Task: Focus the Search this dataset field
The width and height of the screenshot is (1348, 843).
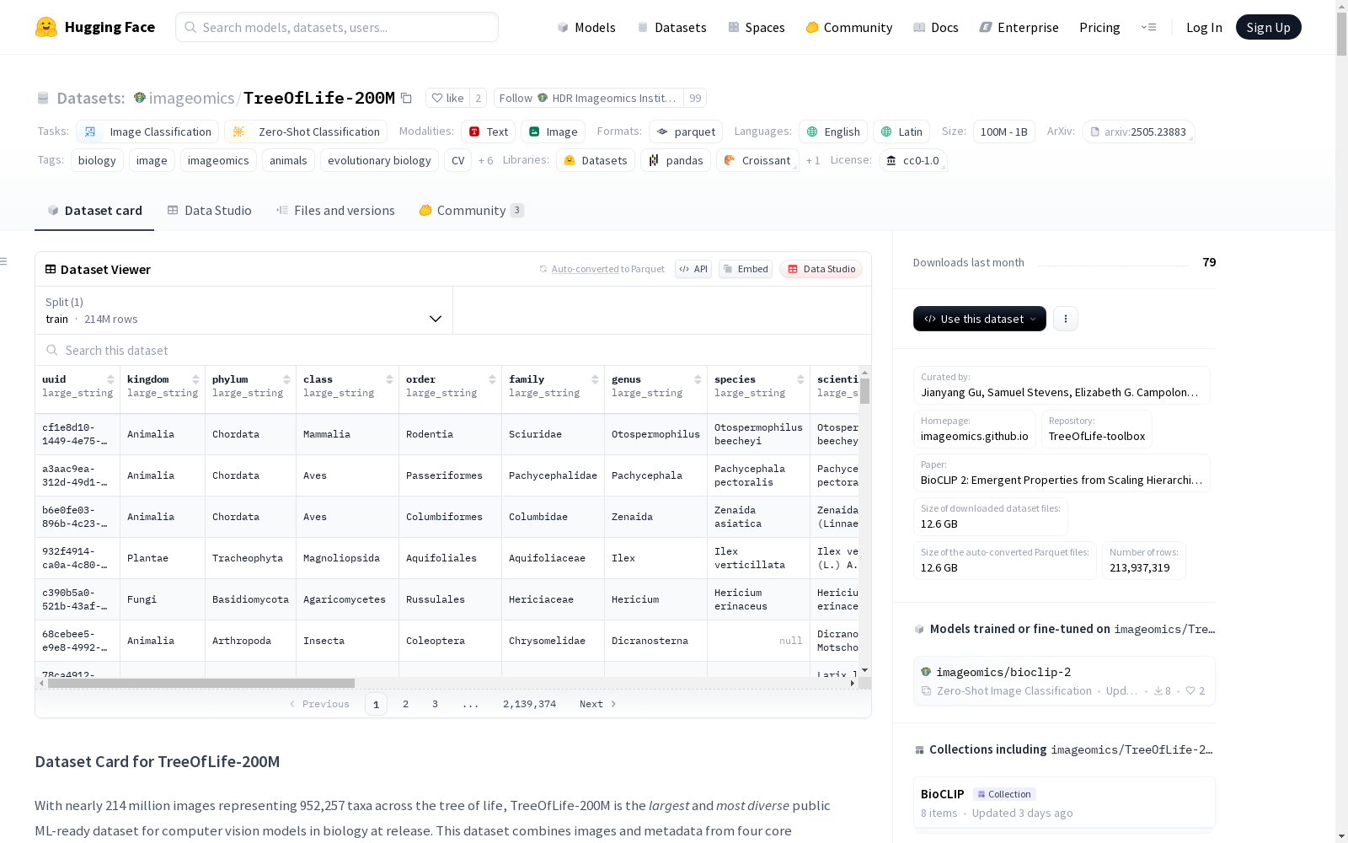Action: pos(453,350)
